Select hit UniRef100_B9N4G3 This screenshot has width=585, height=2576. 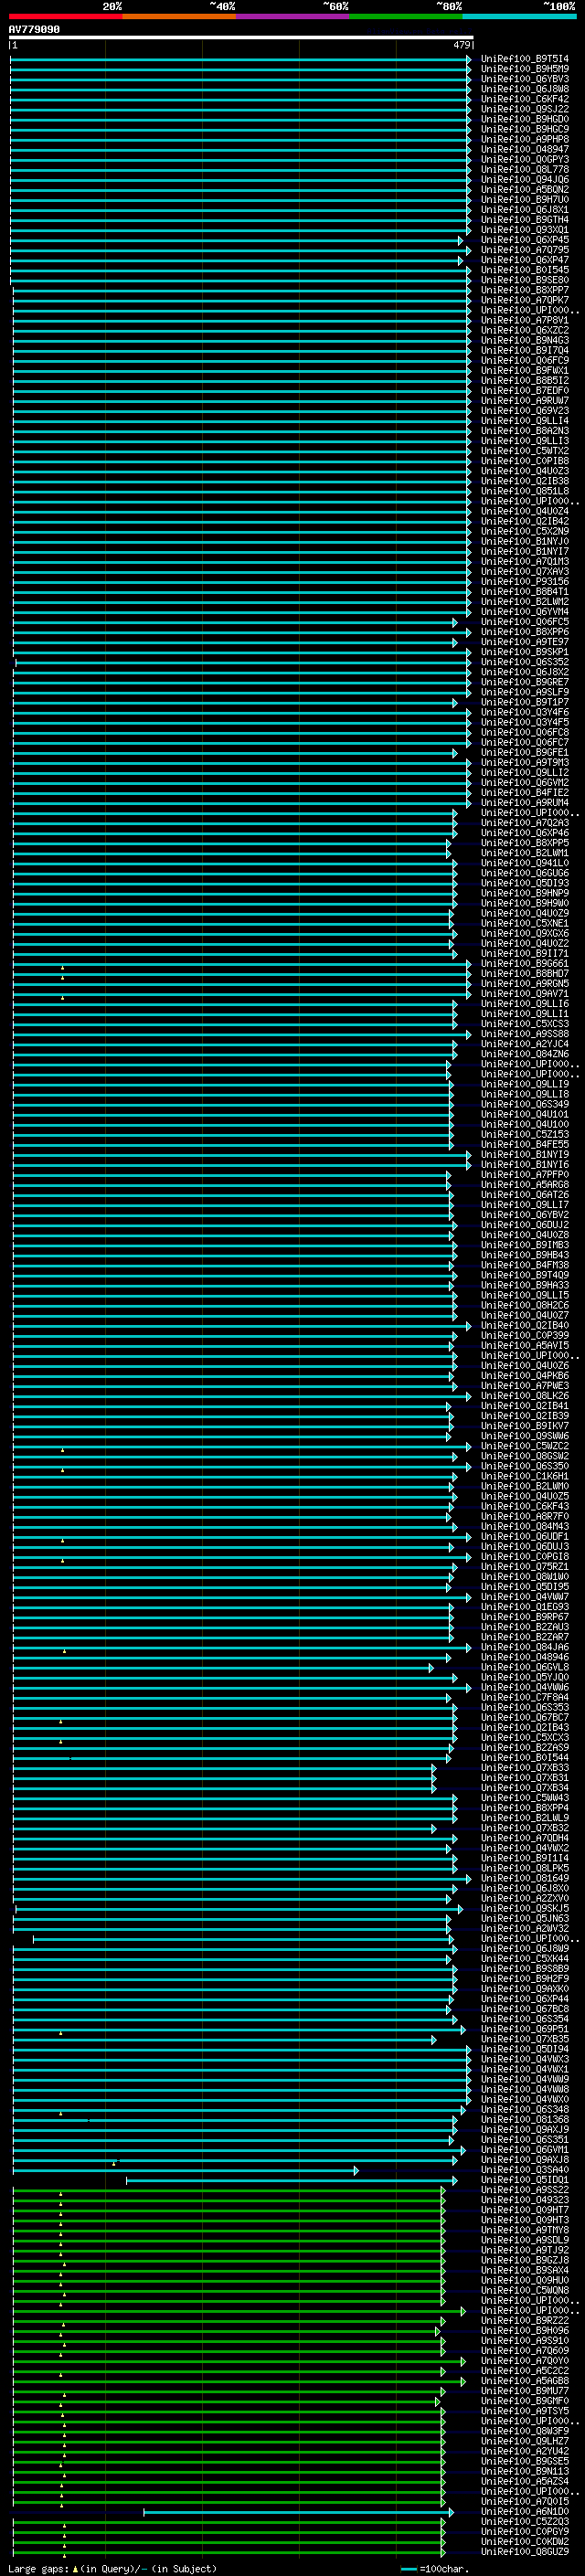[524, 340]
